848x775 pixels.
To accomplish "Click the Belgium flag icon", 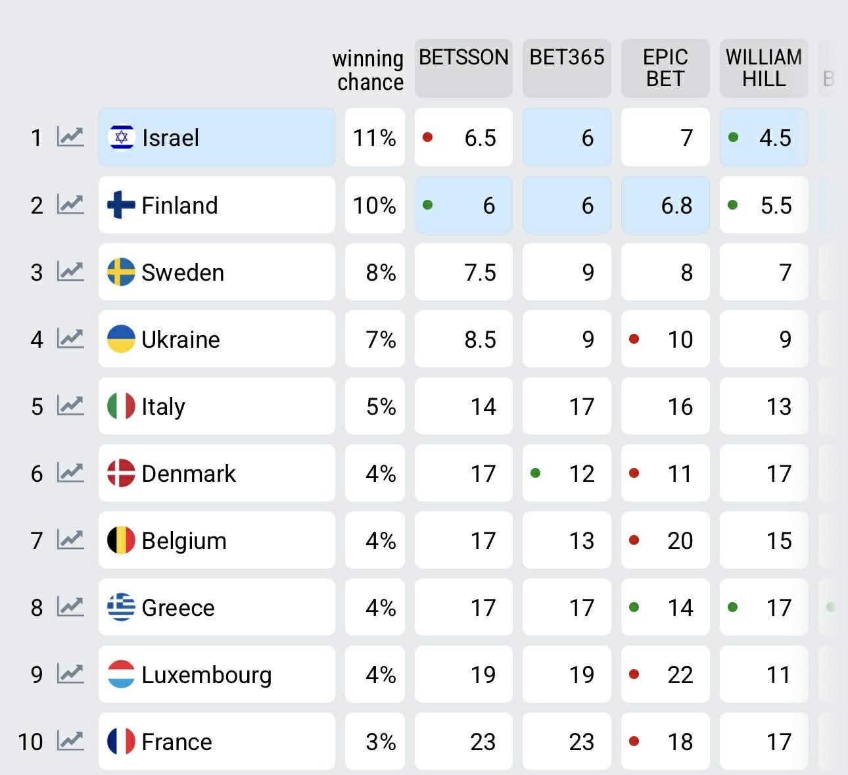I will pos(121,540).
